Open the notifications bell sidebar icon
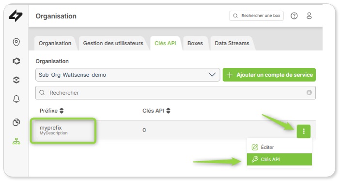The image size is (341, 181). (16, 99)
